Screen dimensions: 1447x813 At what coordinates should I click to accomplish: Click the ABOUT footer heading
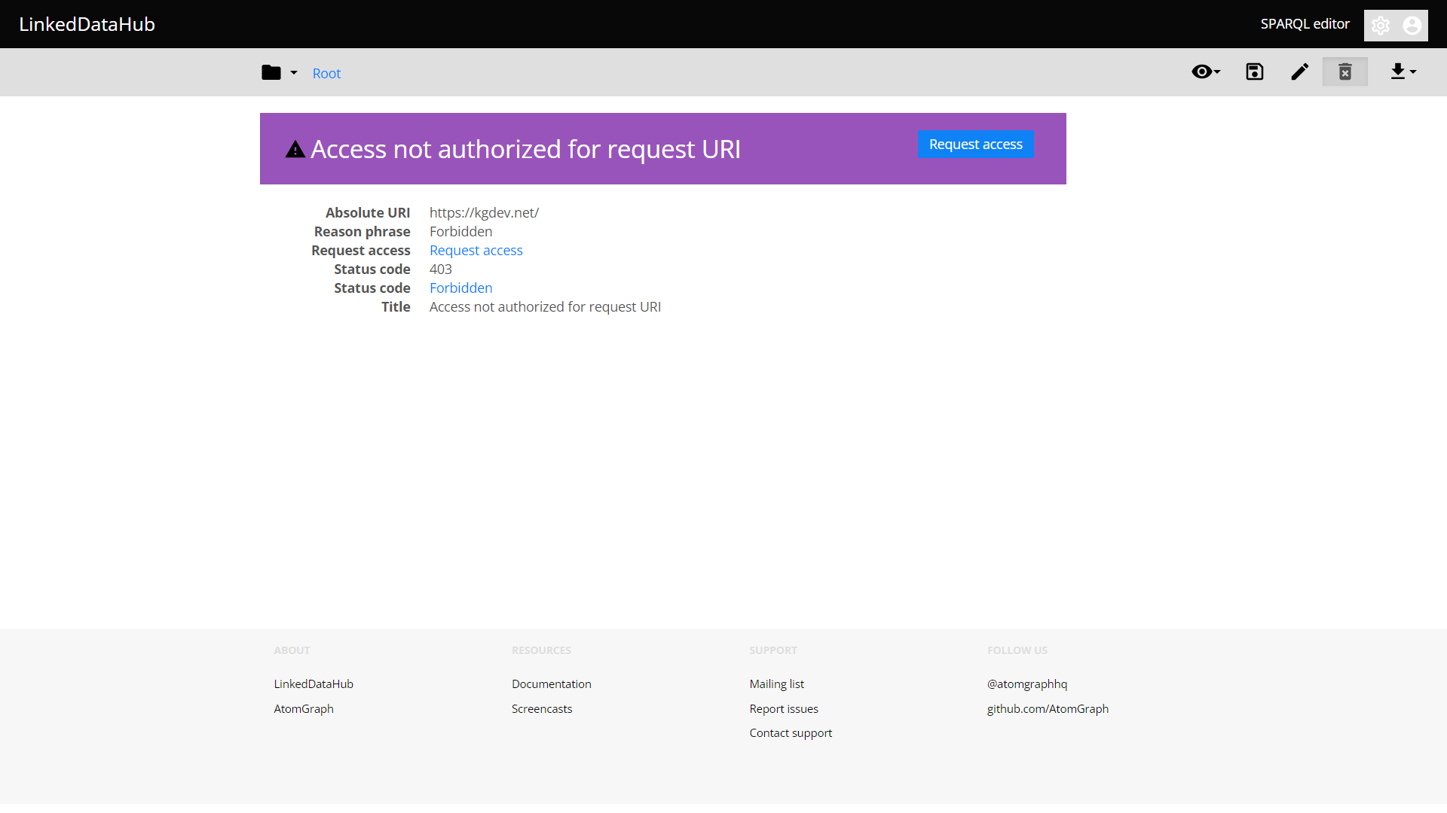click(292, 650)
